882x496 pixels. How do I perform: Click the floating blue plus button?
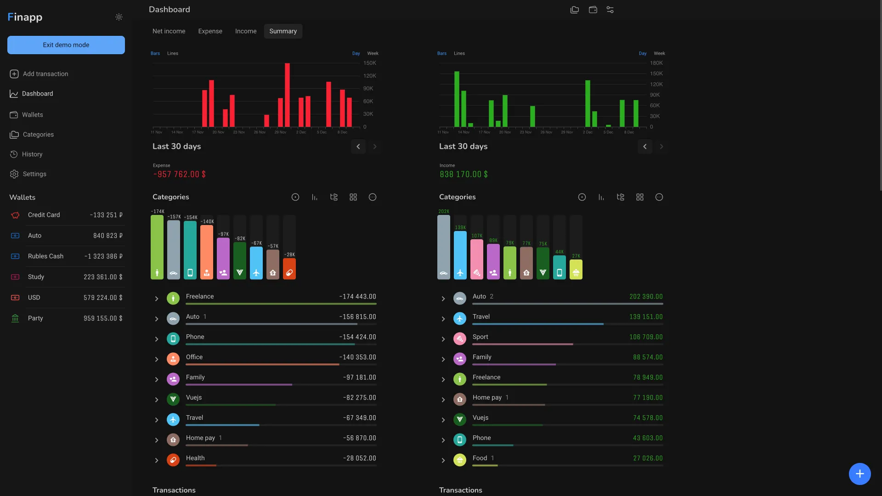tap(860, 474)
